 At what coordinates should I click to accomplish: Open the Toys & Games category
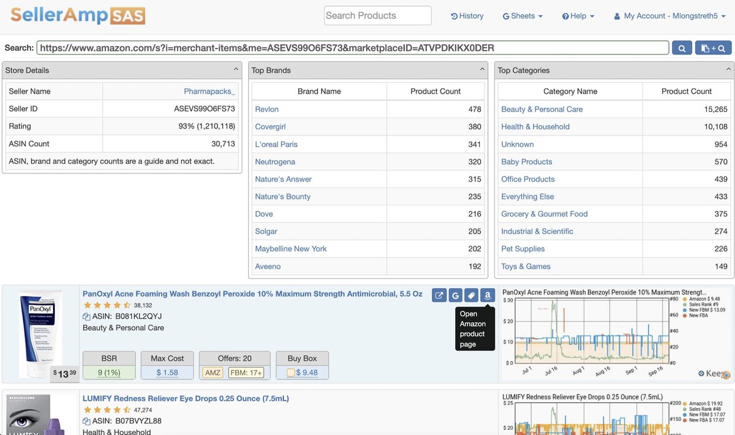526,267
